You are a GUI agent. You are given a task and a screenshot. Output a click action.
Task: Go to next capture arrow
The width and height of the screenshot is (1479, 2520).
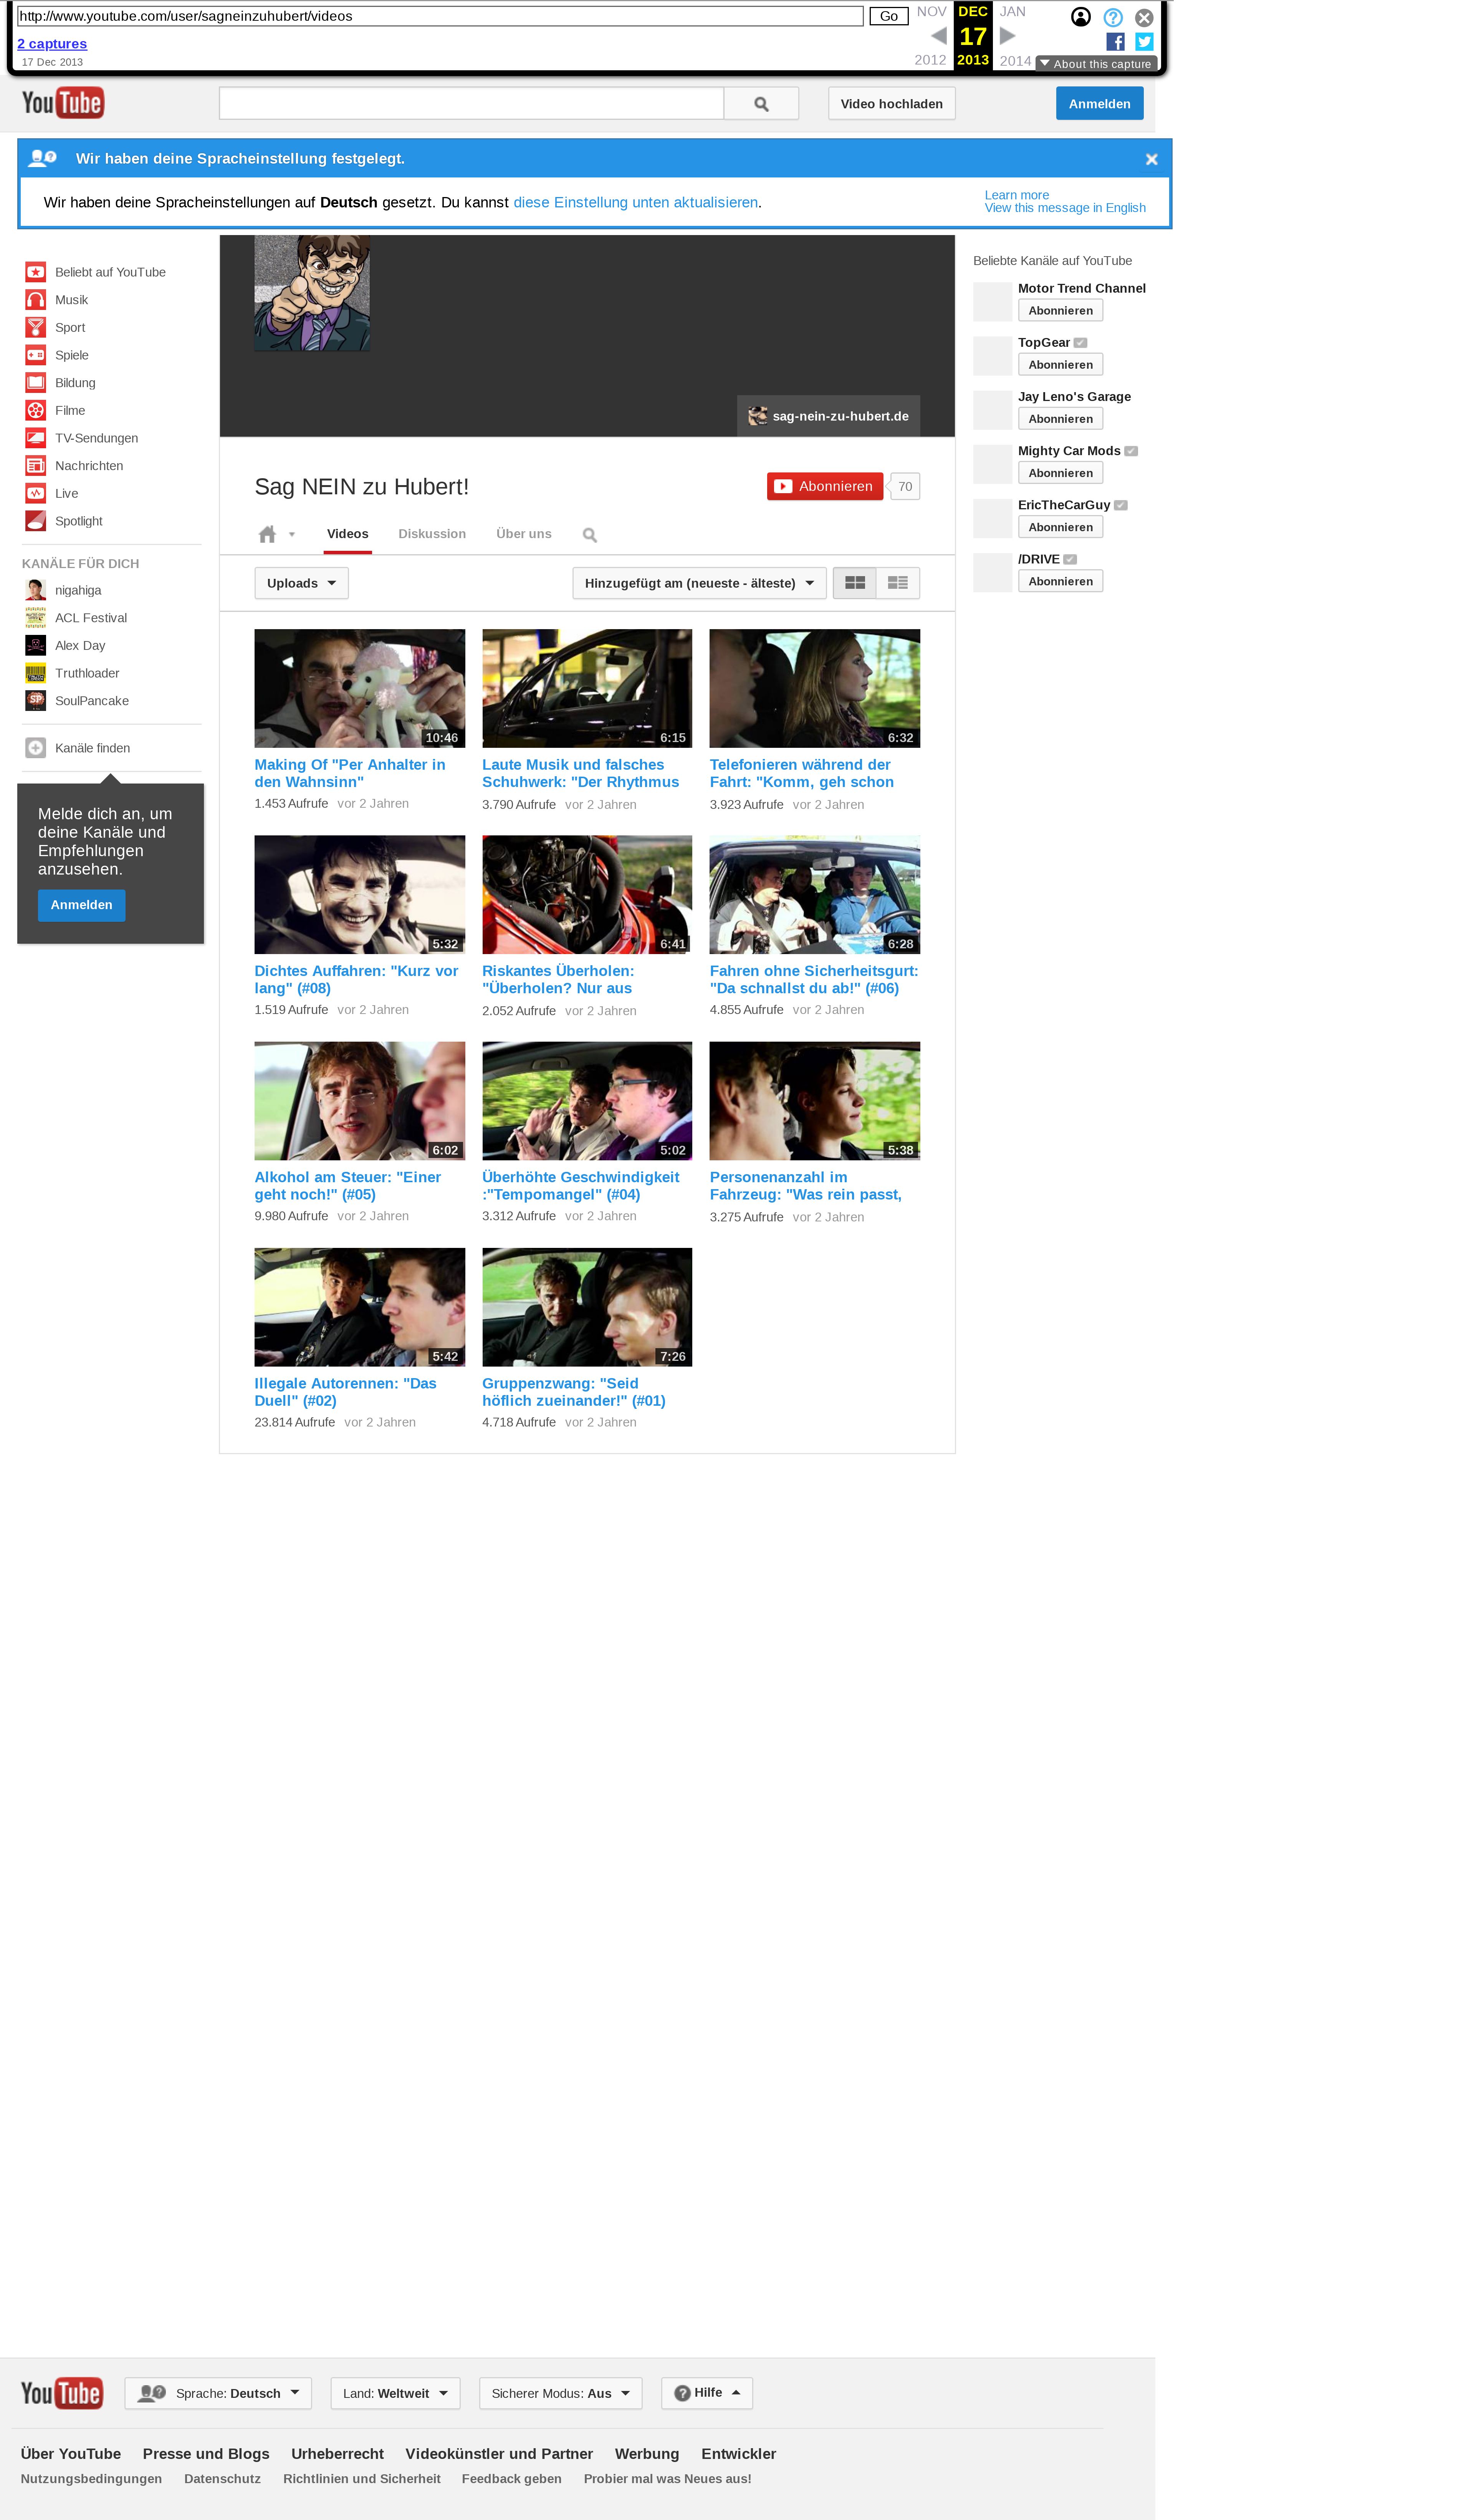tap(1008, 36)
